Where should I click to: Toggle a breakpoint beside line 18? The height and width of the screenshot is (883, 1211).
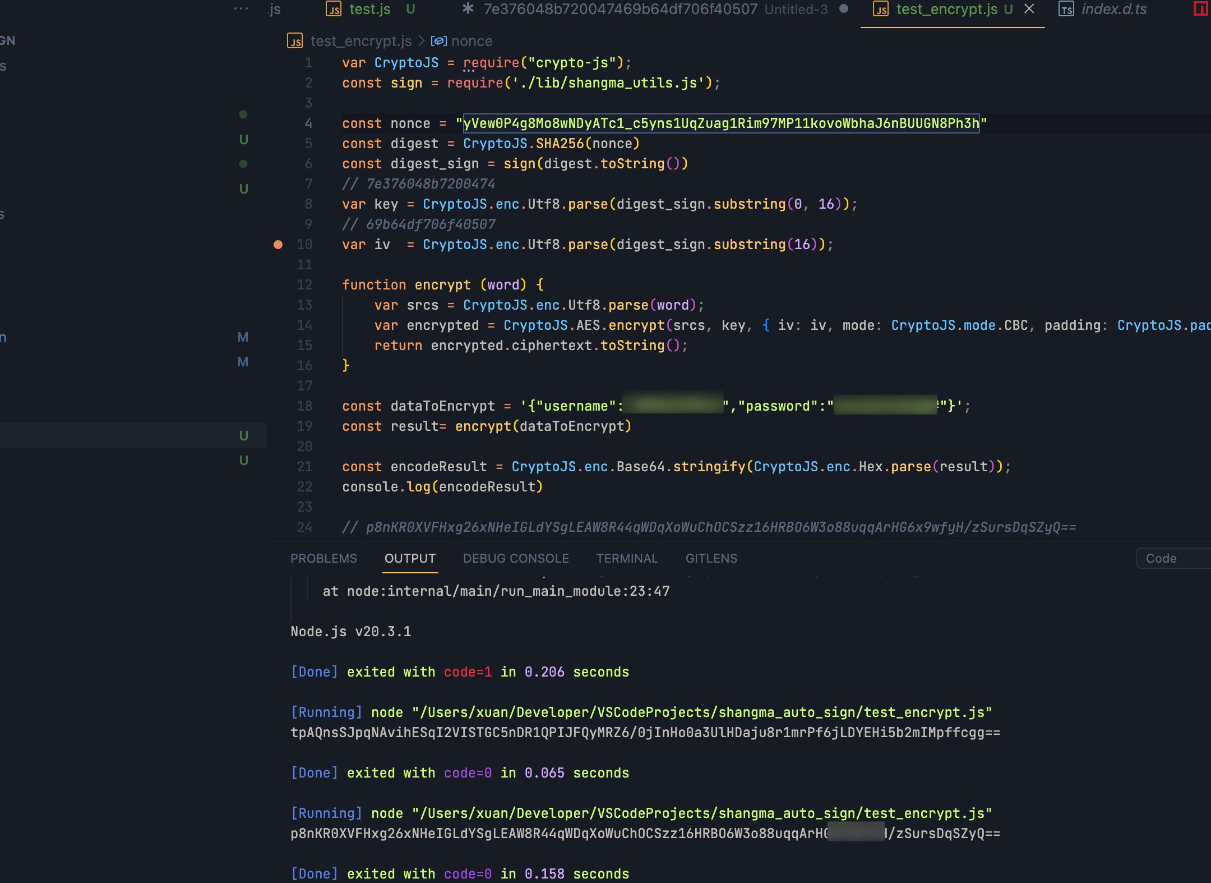pyautogui.click(x=278, y=406)
